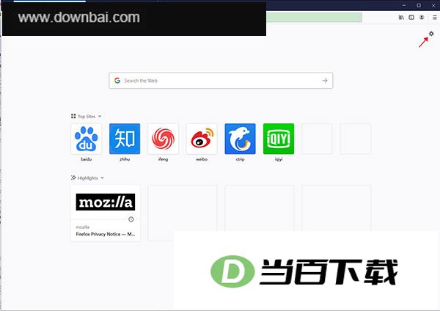Viewport: 440px width, 311px height.
Task: Click the Top Sites heading
Action: click(87, 116)
